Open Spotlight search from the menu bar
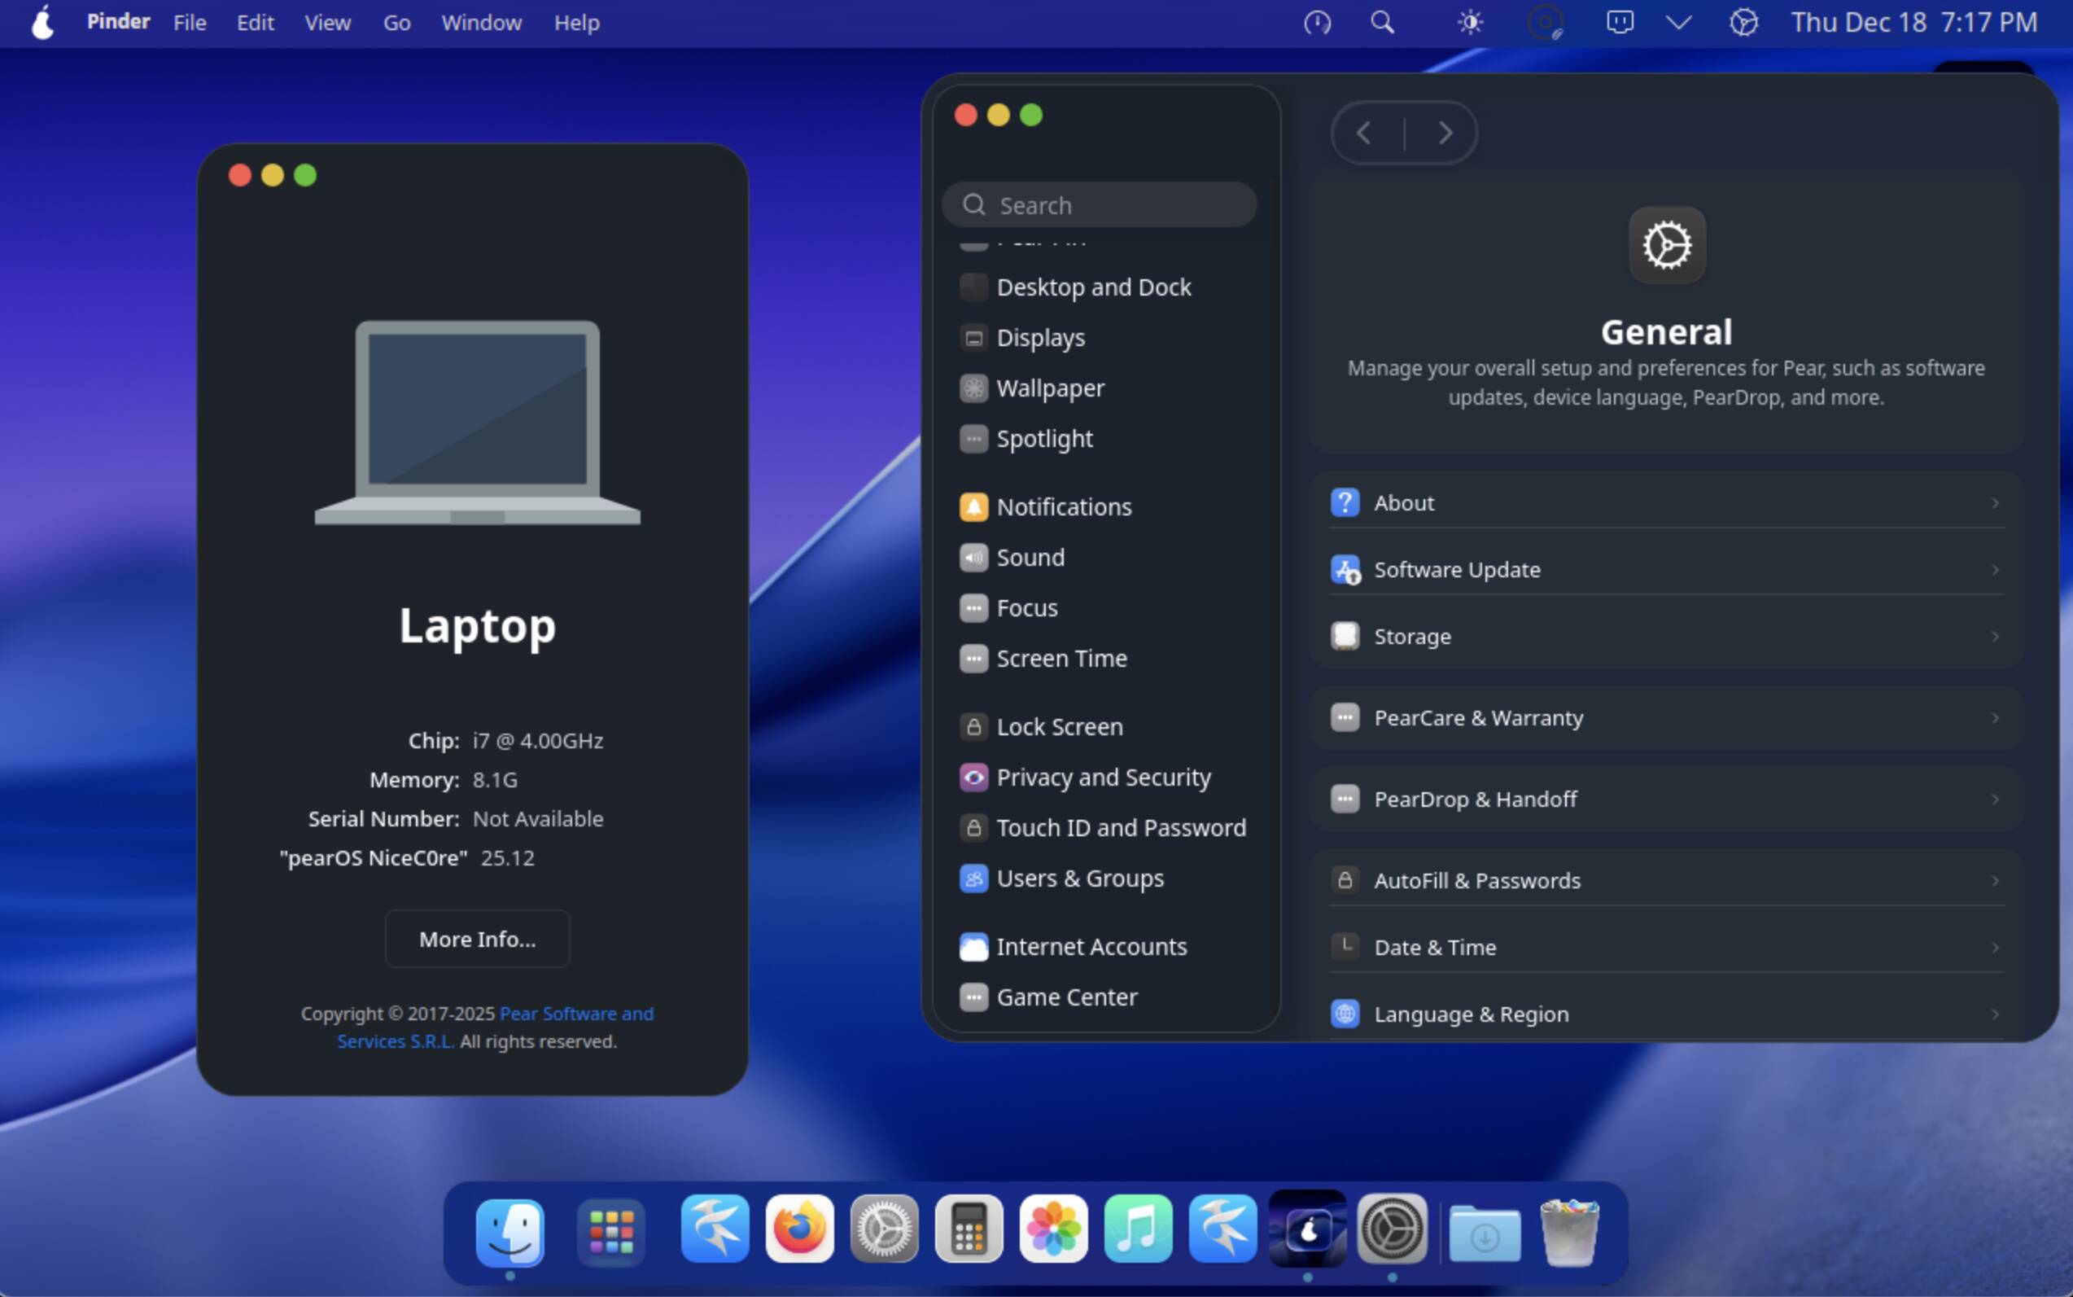 point(1382,21)
